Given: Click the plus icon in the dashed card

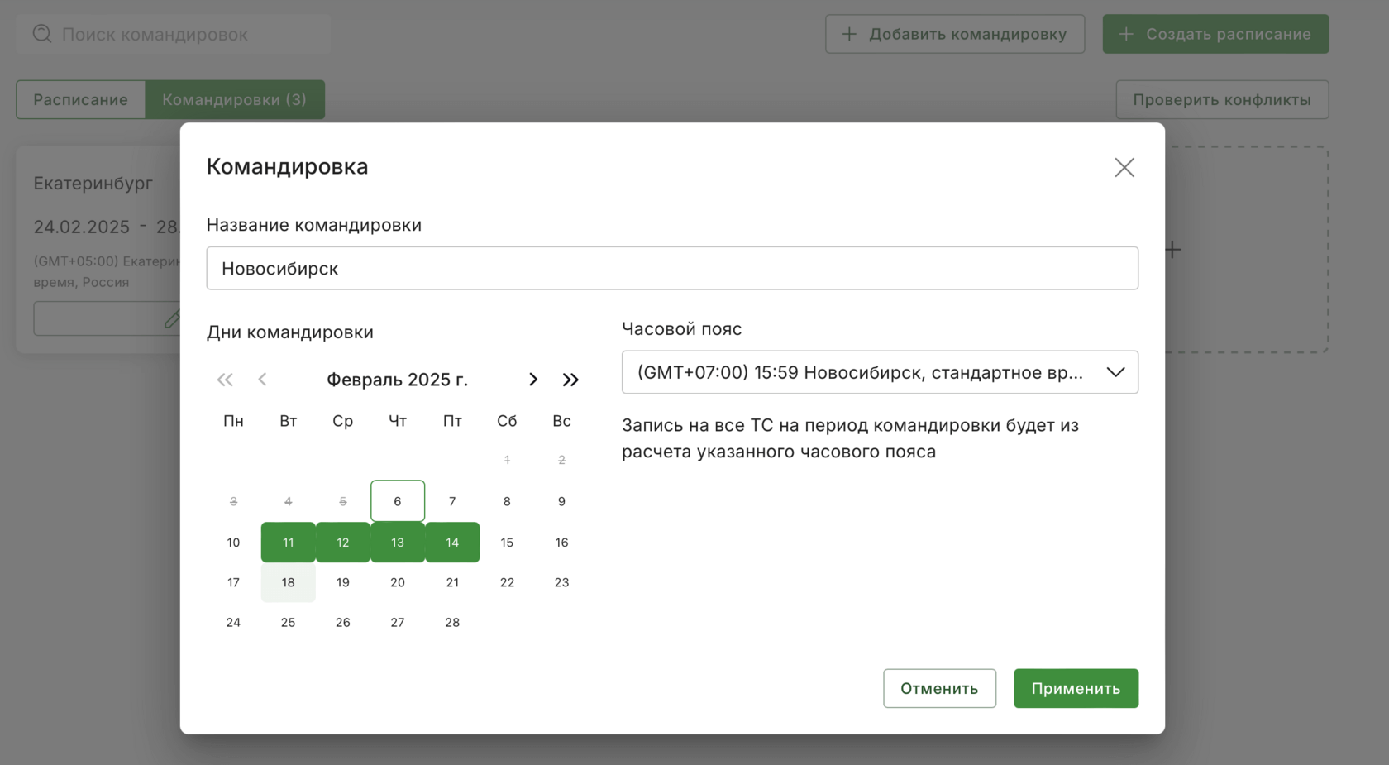Looking at the screenshot, I should click(x=1172, y=250).
